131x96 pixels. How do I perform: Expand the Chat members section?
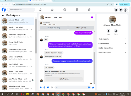(x=112, y=44)
